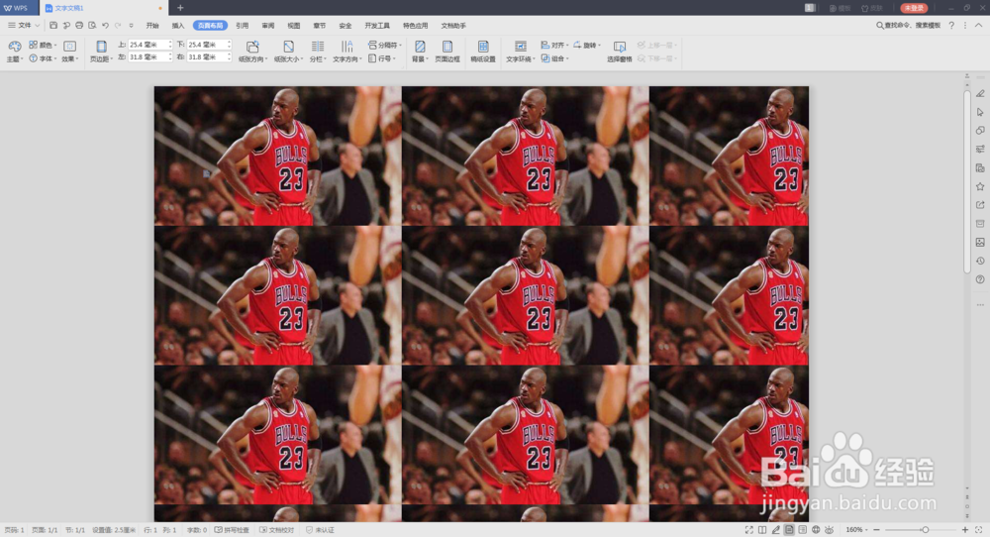Open the 行号 line numbers dropdown
This screenshot has width=990, height=537.
click(x=382, y=58)
